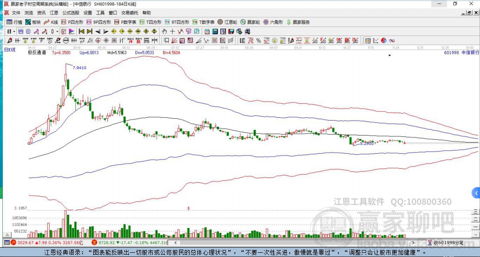Image resolution: width=480 pixels, height=257 pixels.
Task: Click the Shenzhen index 9726.92 status
Action: (x=129, y=243)
